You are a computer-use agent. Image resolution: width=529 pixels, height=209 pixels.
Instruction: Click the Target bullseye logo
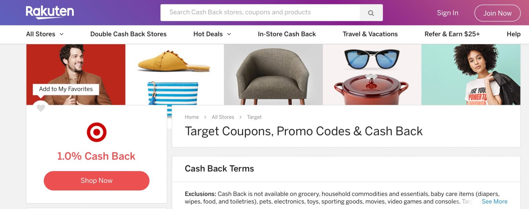point(96,132)
